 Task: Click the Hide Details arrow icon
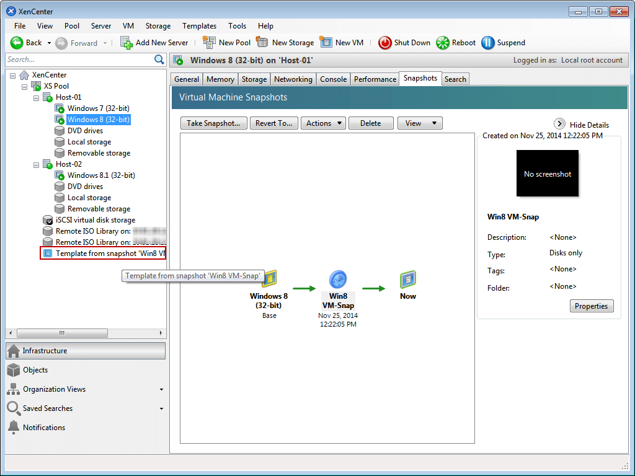(x=559, y=124)
